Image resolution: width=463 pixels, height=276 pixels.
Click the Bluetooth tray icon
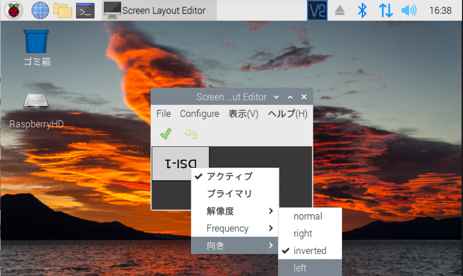click(x=362, y=10)
